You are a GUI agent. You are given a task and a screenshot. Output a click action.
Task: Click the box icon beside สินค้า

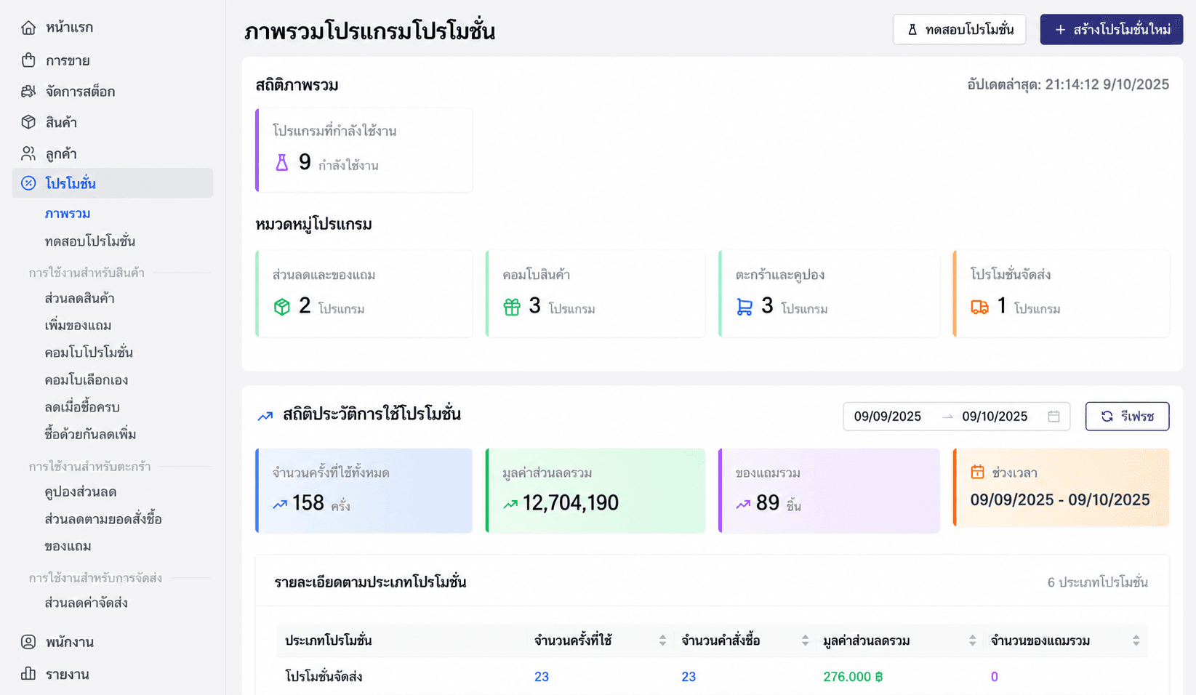tap(28, 122)
